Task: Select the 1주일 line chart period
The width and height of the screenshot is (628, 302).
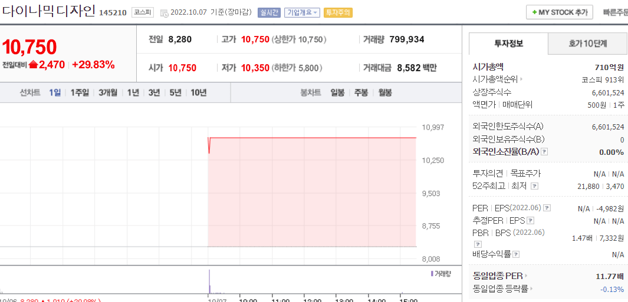Action: click(x=80, y=93)
